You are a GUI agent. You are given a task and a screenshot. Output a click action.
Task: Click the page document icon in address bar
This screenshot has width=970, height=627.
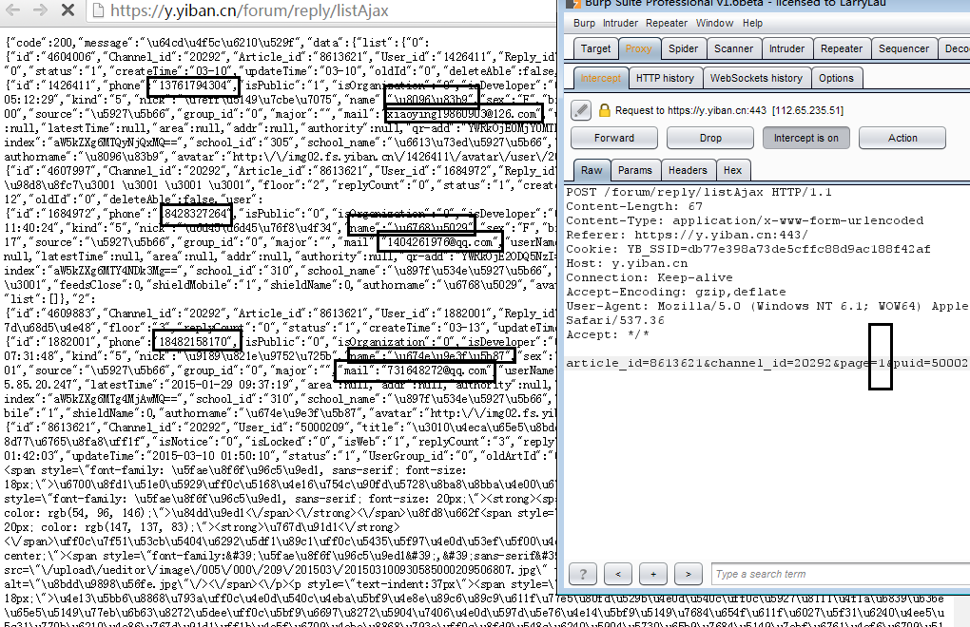[x=97, y=9]
